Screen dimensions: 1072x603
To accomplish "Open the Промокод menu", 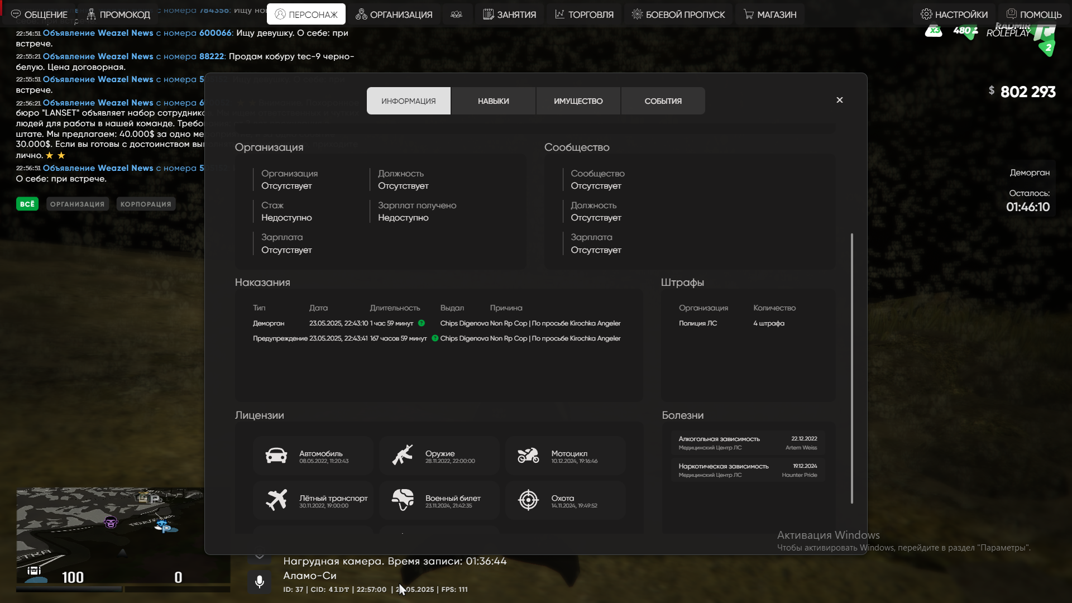I will pos(118,15).
